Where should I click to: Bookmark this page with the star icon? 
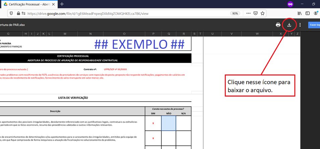[263, 13]
